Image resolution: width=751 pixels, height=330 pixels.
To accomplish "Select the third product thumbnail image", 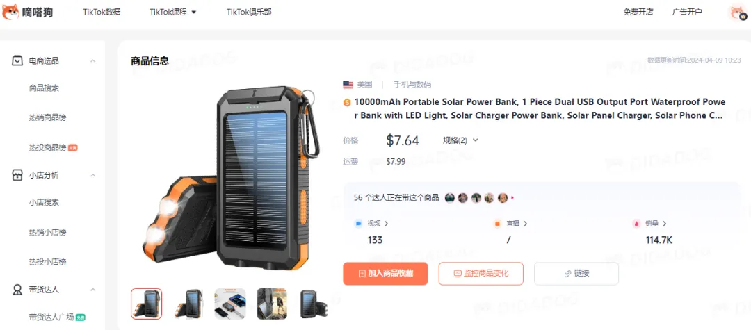I will coord(230,304).
